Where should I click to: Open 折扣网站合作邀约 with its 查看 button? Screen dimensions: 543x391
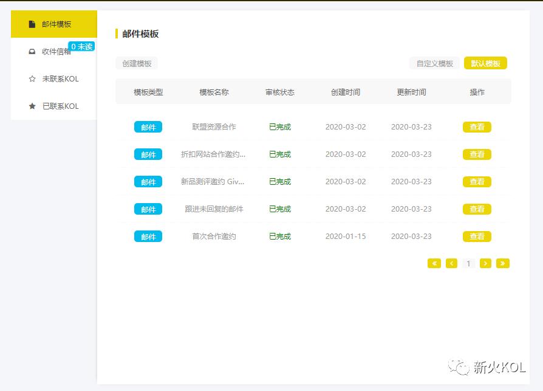477,154
